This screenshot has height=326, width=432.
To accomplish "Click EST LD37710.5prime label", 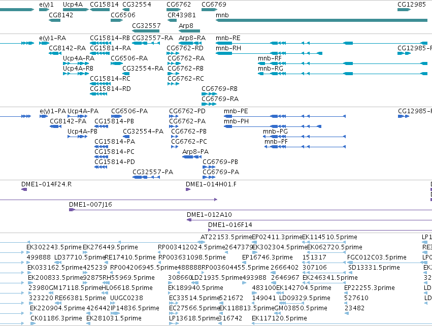I will point(80,257).
